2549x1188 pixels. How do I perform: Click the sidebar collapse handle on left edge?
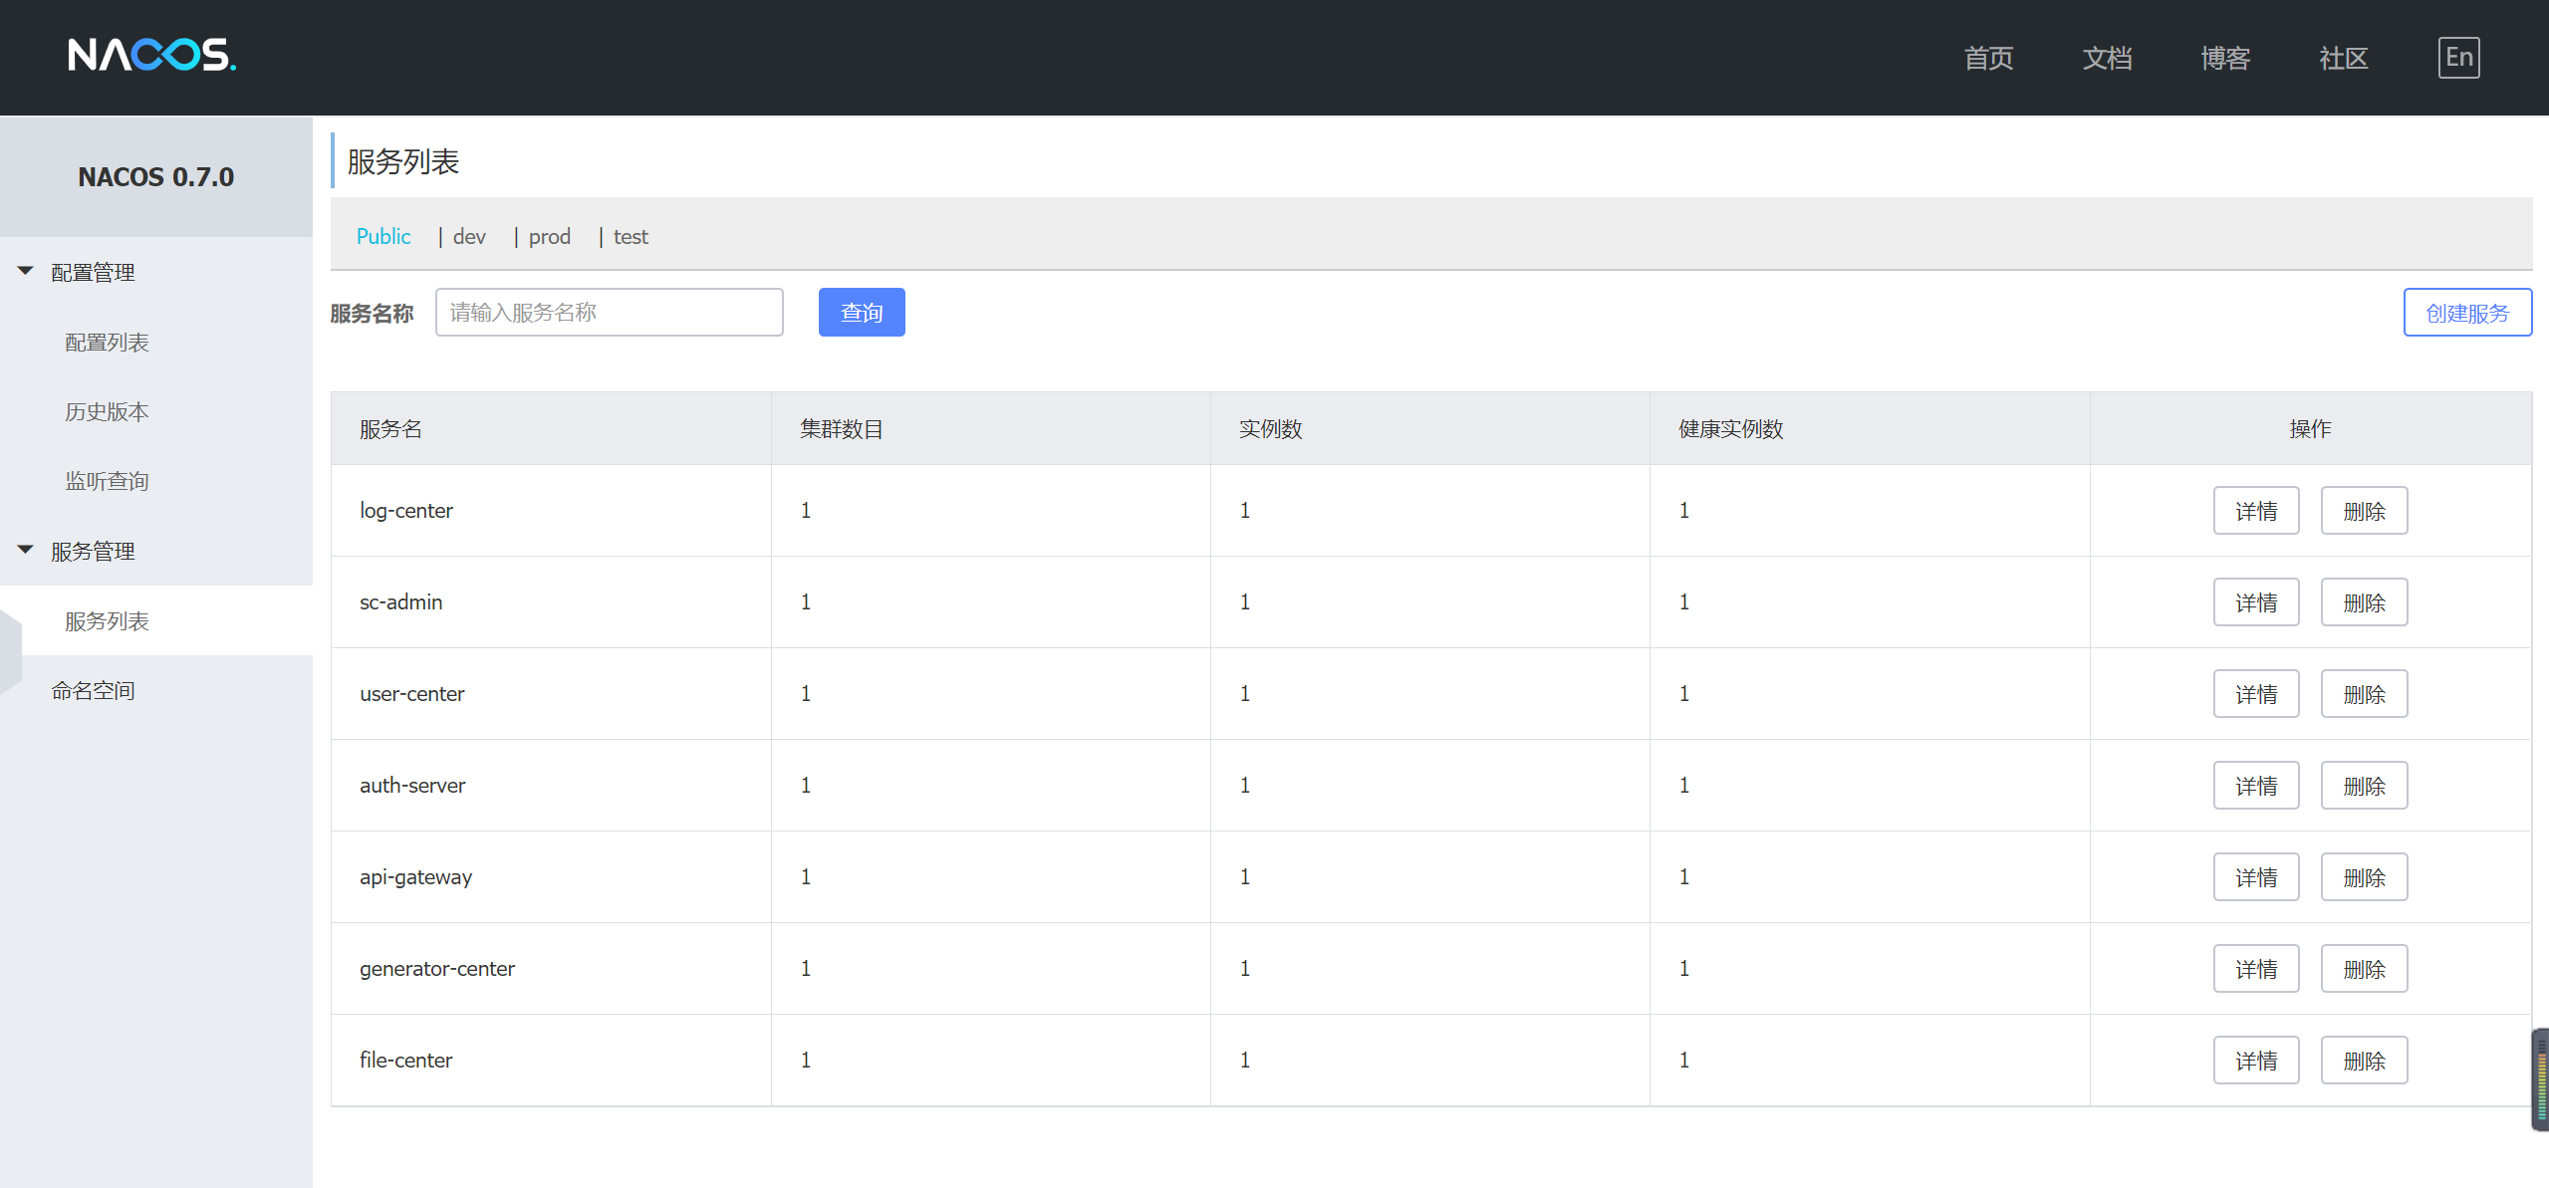tap(10, 652)
